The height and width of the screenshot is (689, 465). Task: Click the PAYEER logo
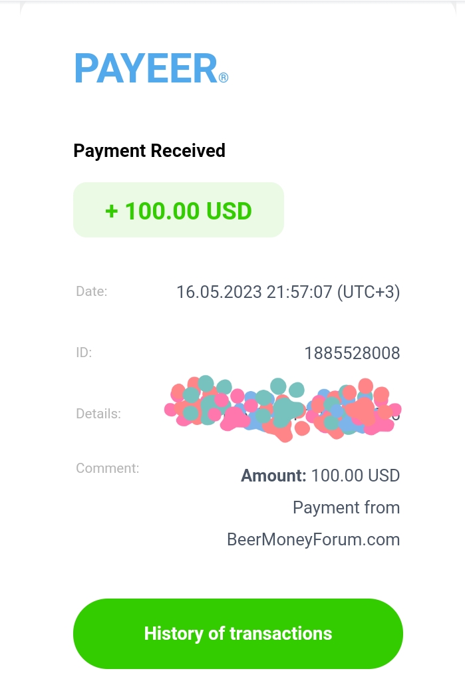point(146,69)
